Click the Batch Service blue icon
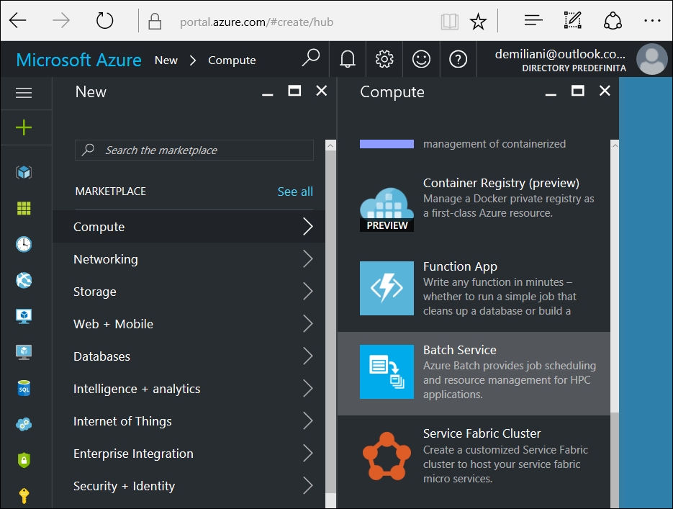Viewport: 673px width, 509px height. pyautogui.click(x=387, y=371)
